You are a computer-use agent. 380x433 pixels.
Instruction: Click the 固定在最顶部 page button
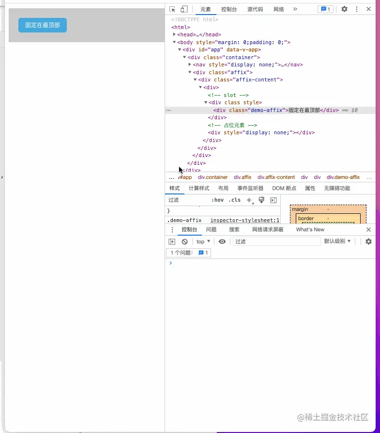[x=43, y=25]
